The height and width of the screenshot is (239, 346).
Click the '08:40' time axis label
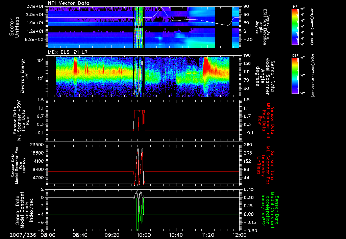(80, 235)
